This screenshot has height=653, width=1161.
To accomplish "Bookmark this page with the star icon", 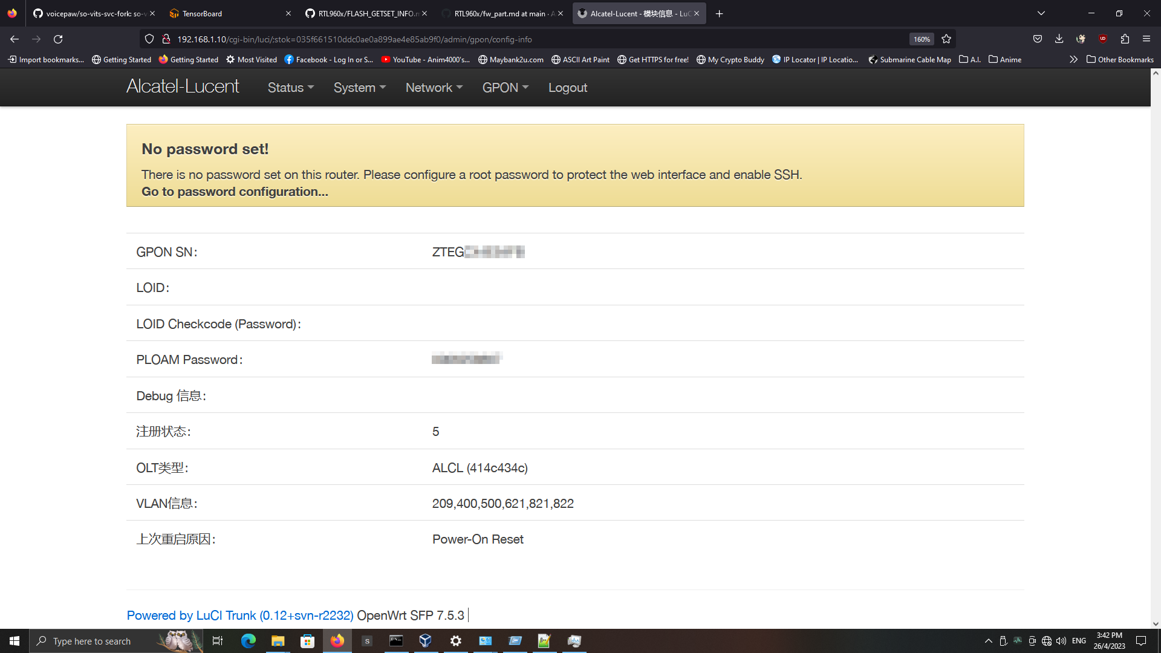I will pyautogui.click(x=946, y=39).
